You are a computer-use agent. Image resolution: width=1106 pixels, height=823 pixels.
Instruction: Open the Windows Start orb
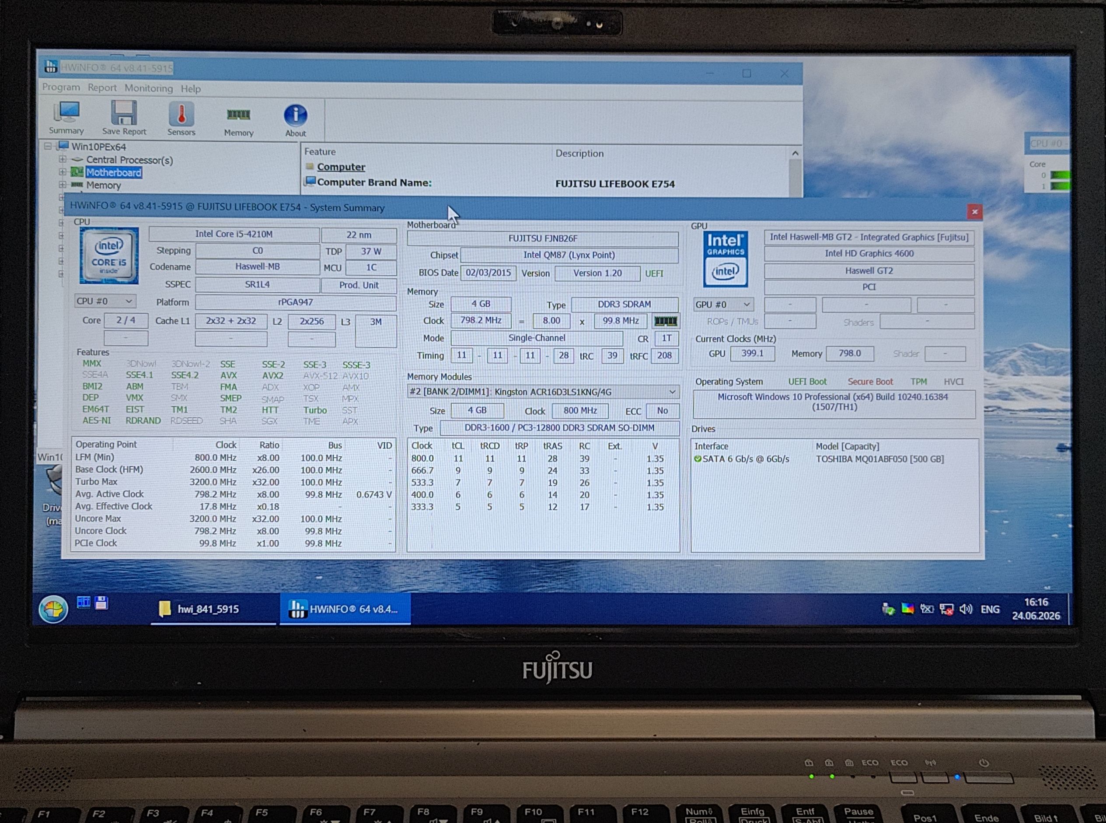[53, 609]
